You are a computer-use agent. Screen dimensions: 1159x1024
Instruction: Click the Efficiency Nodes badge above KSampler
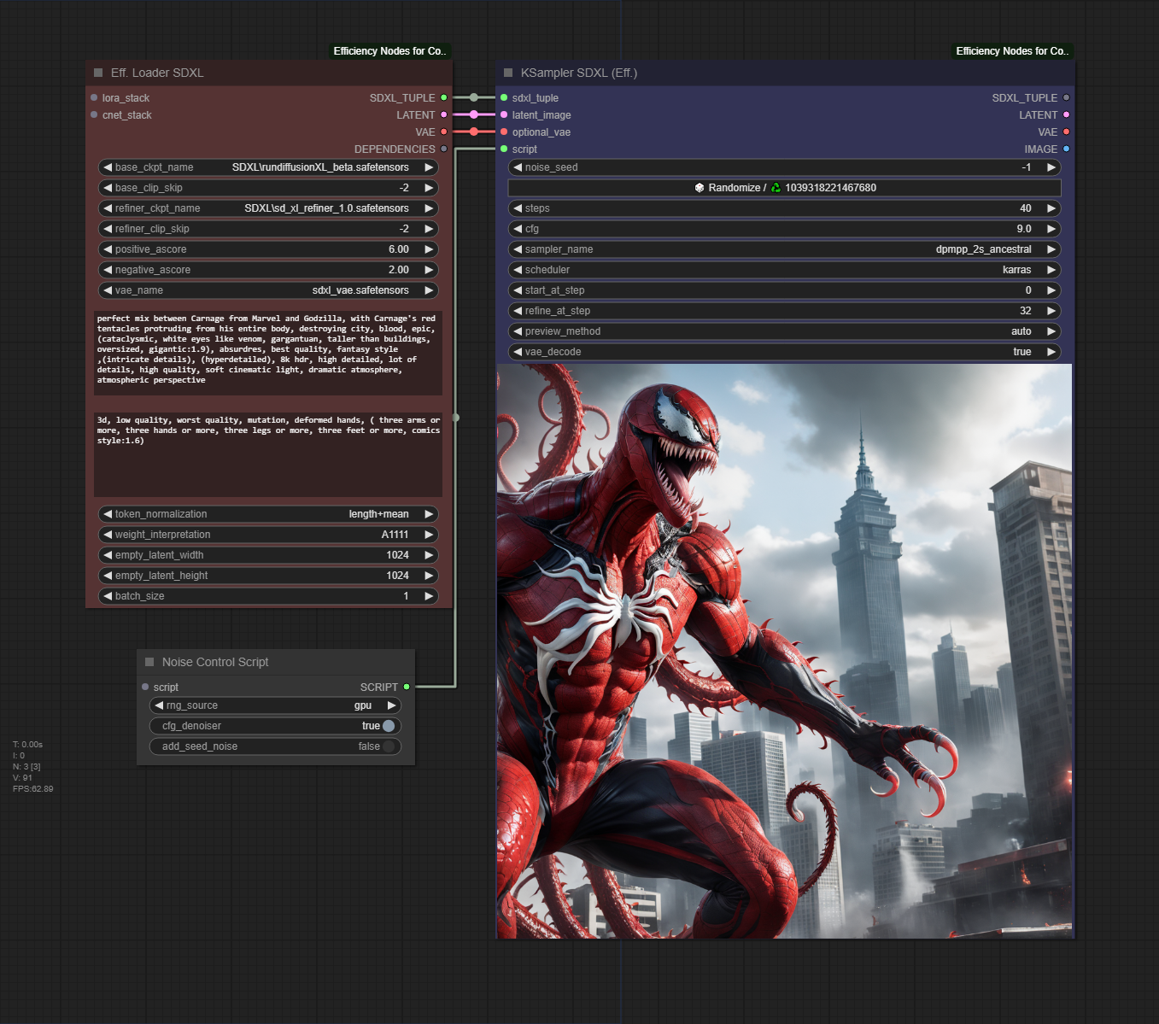[1012, 51]
